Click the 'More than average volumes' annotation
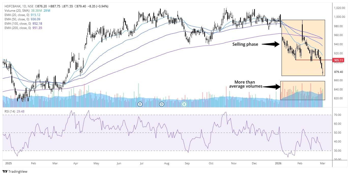This screenshot has width=350, height=176. [x=246, y=84]
